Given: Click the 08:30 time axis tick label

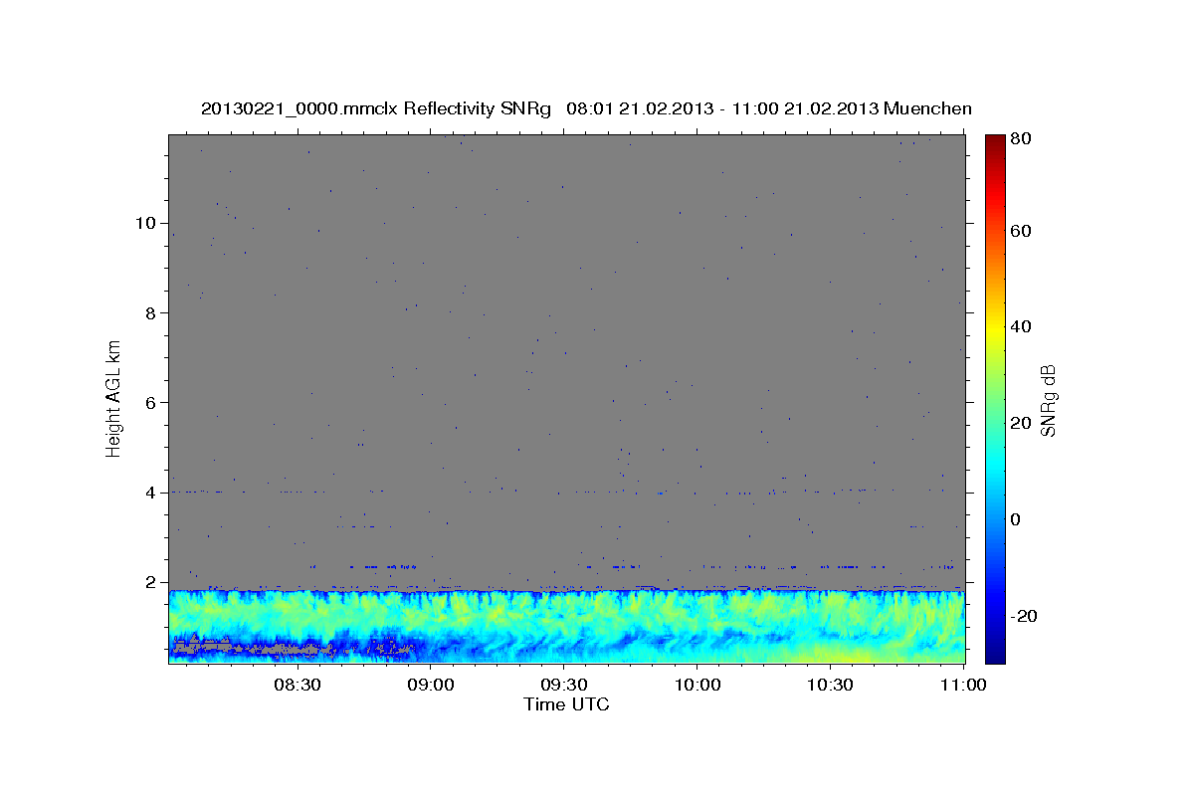Looking at the screenshot, I should (x=297, y=685).
